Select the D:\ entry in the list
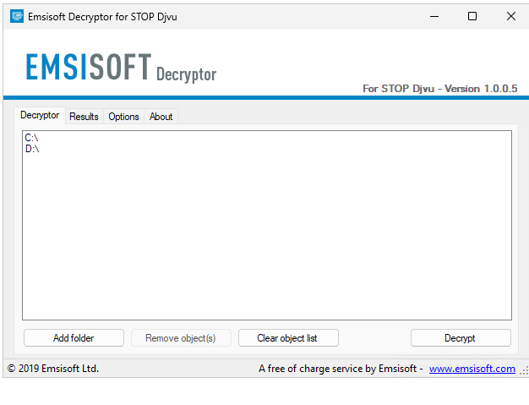Image resolution: width=529 pixels, height=405 pixels. [32, 149]
